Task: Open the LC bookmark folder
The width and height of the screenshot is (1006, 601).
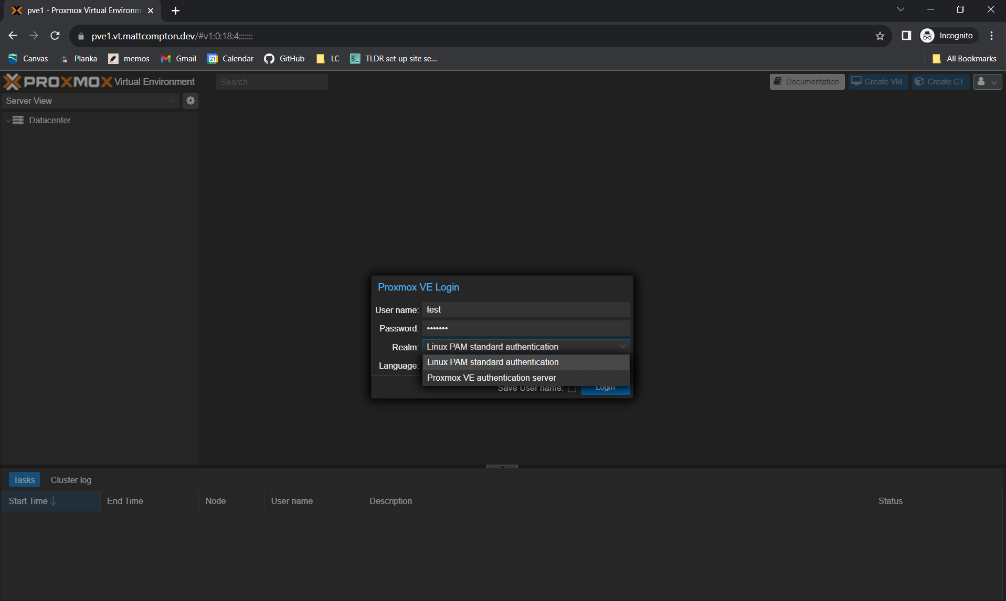Action: [x=328, y=59]
